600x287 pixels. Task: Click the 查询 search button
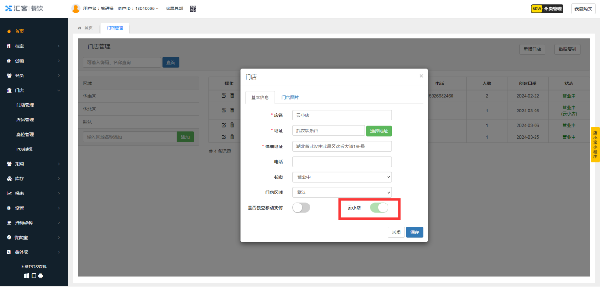point(171,62)
